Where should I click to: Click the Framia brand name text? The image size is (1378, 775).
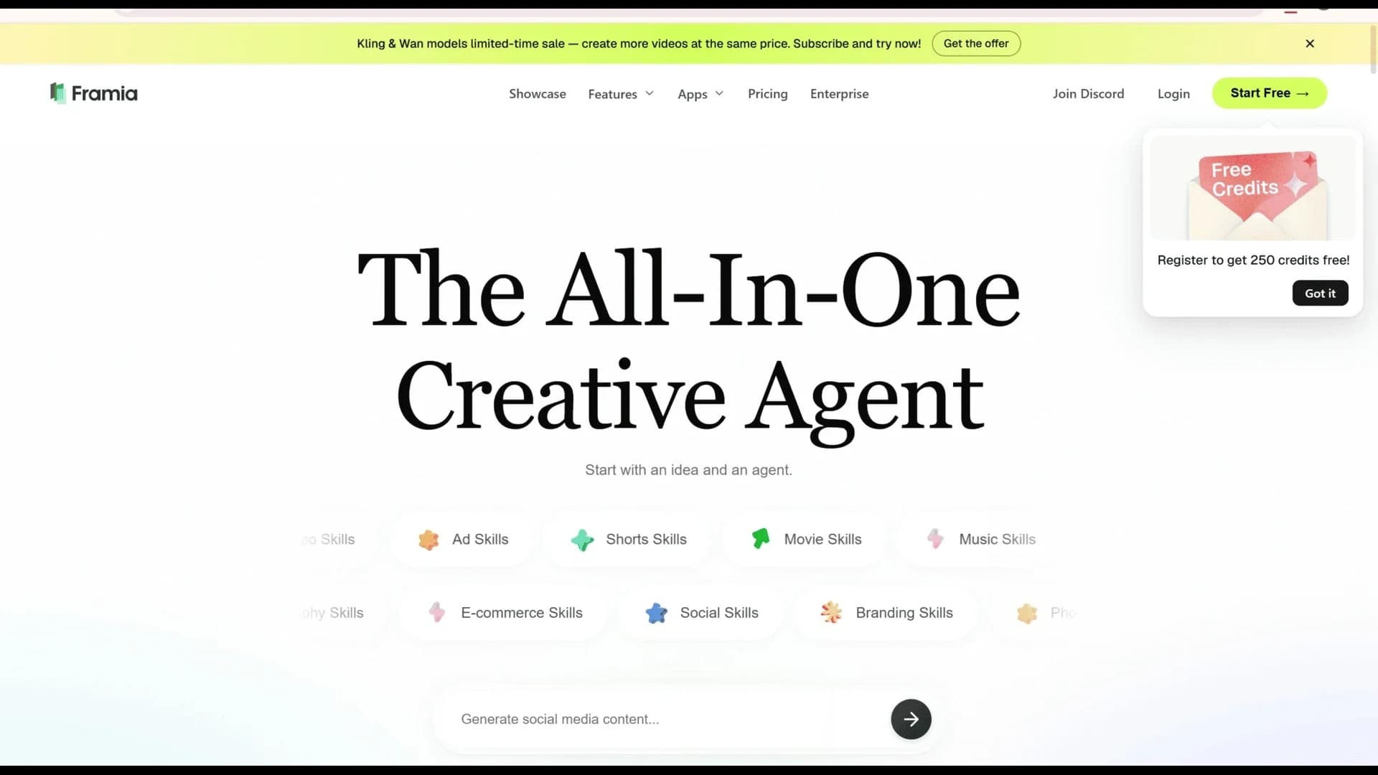click(x=105, y=94)
